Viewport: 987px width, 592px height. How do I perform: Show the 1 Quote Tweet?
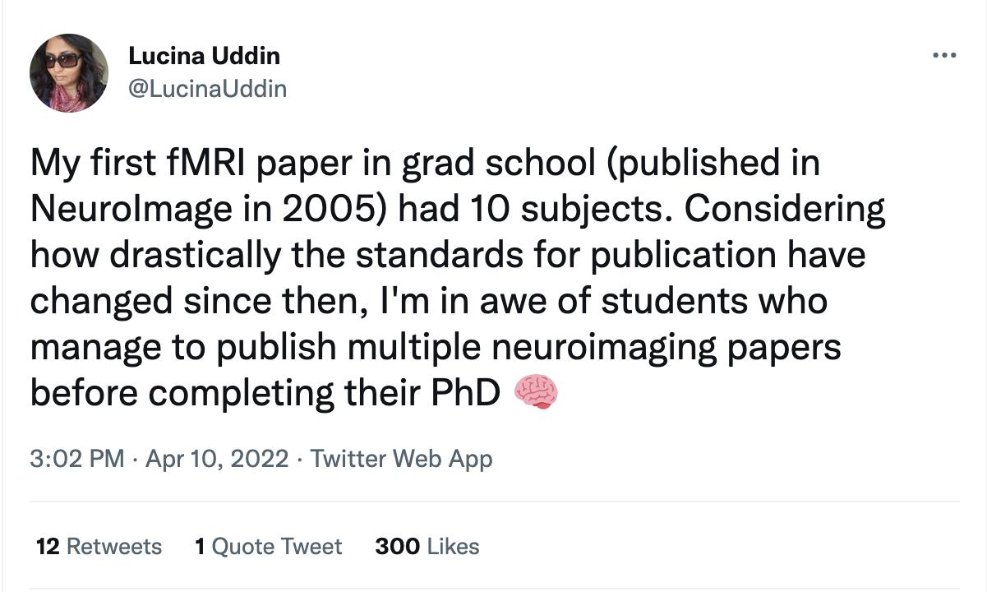268,546
